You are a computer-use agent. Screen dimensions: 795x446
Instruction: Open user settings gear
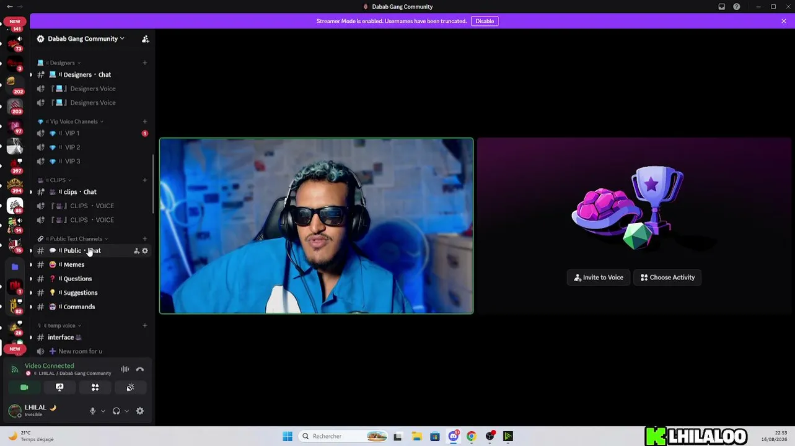[x=140, y=411]
